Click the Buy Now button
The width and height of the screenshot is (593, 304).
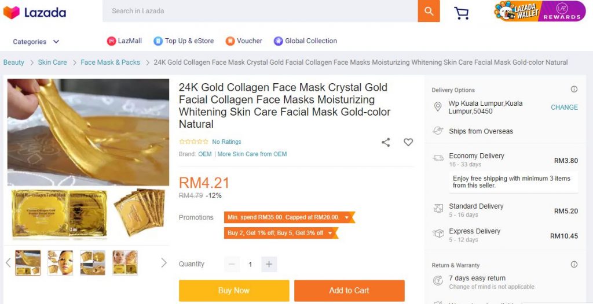tap(233, 291)
